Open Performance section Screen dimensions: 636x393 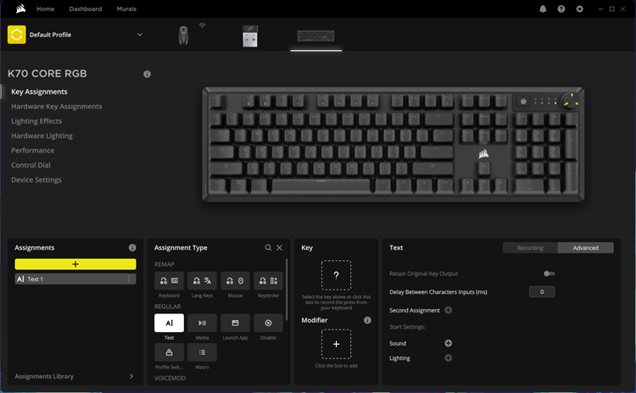(32, 150)
